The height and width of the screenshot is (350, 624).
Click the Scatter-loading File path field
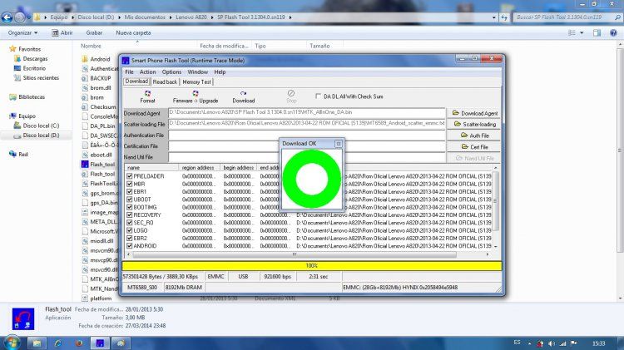tap(307, 124)
